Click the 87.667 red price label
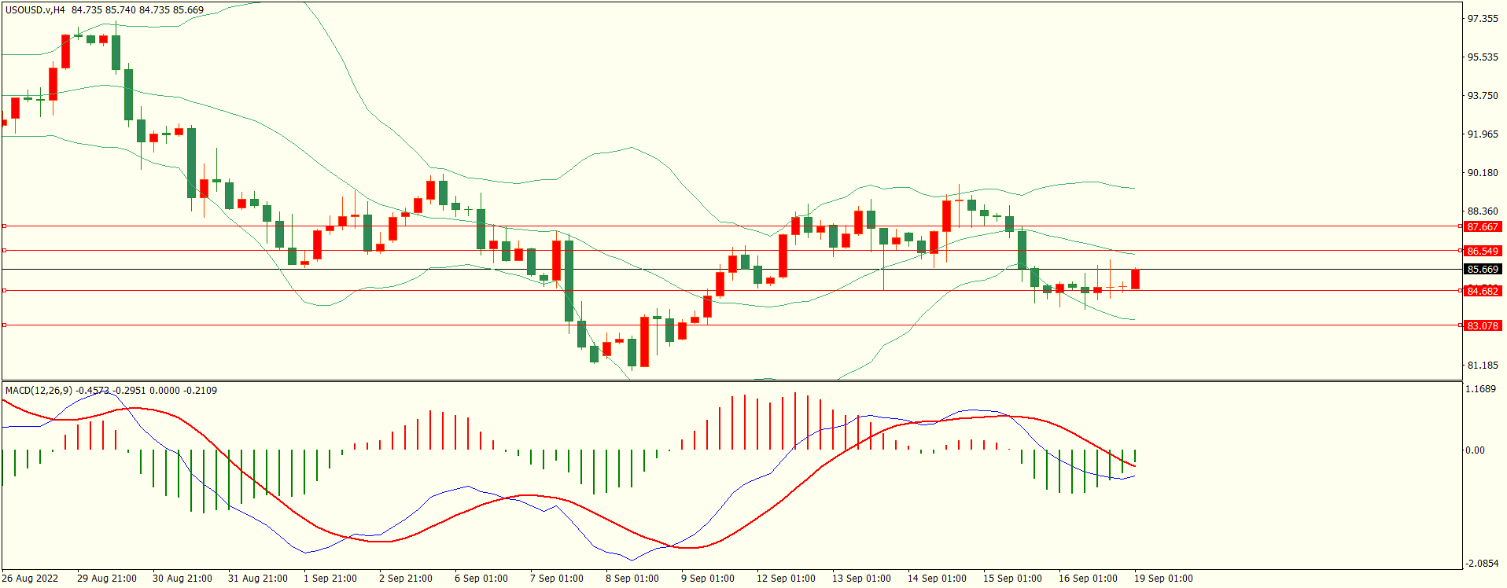Image resolution: width=1507 pixels, height=588 pixels. point(1483,227)
